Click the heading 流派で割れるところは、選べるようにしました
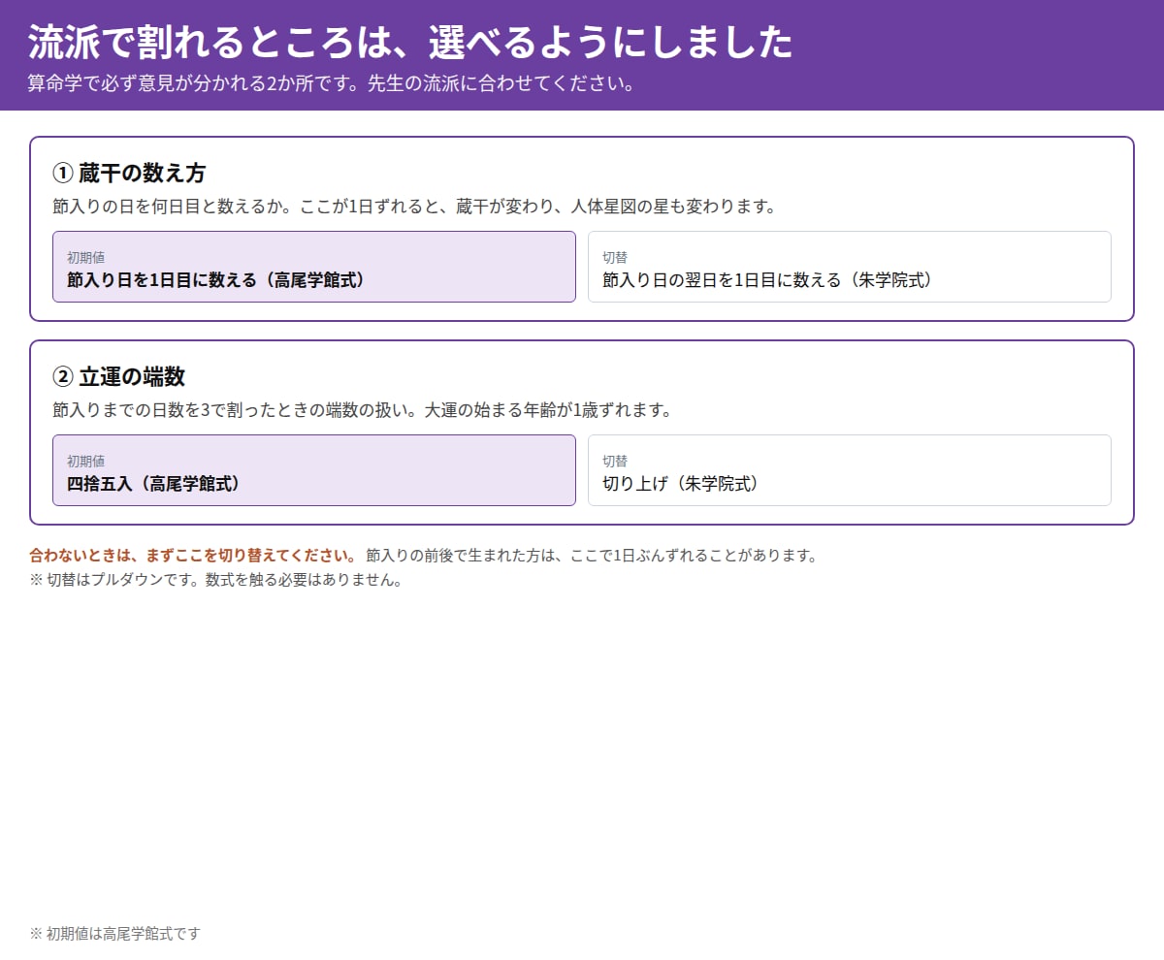 410,43
